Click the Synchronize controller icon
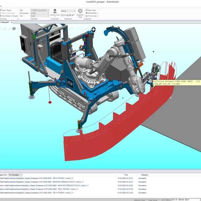 tap(55, 11)
